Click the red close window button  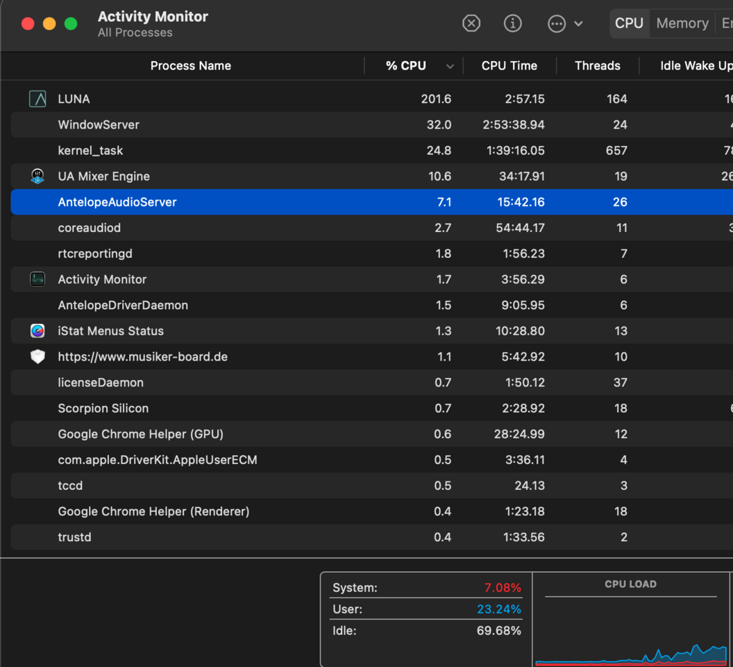[28, 24]
